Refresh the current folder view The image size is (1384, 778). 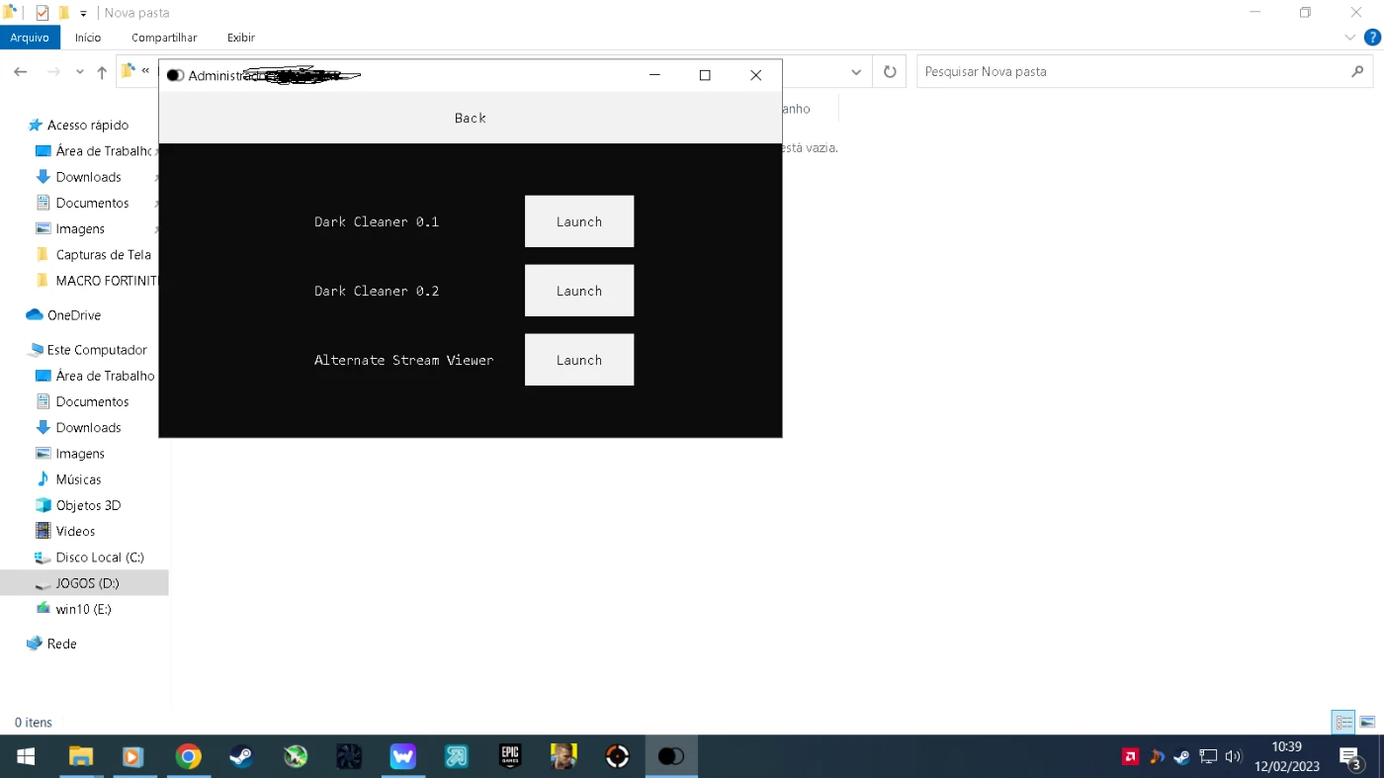(x=890, y=72)
